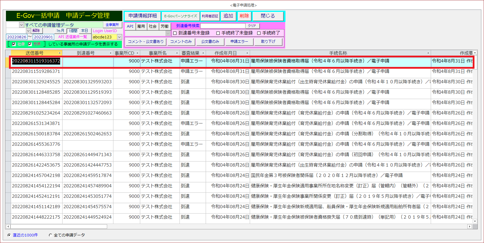This screenshot has height=243, width=484.
Task: Open the 審査結果 column filter dropdown
Action: [x=203, y=53]
